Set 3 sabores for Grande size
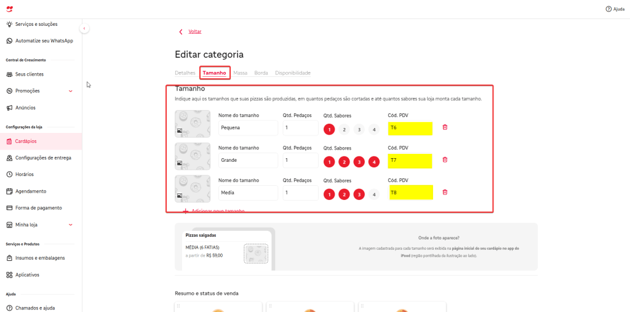630x312 pixels. click(359, 162)
